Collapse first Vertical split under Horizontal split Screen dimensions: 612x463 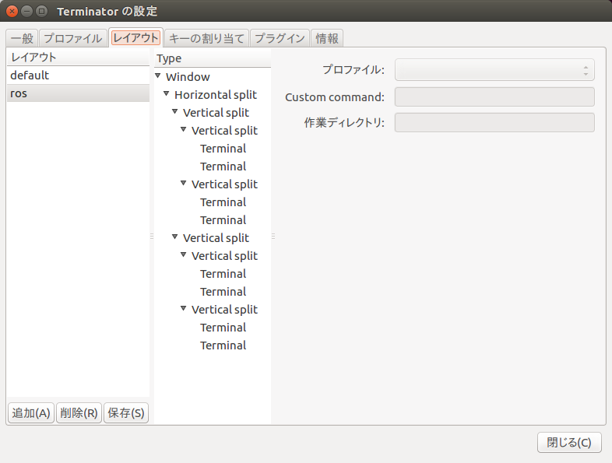[175, 111]
